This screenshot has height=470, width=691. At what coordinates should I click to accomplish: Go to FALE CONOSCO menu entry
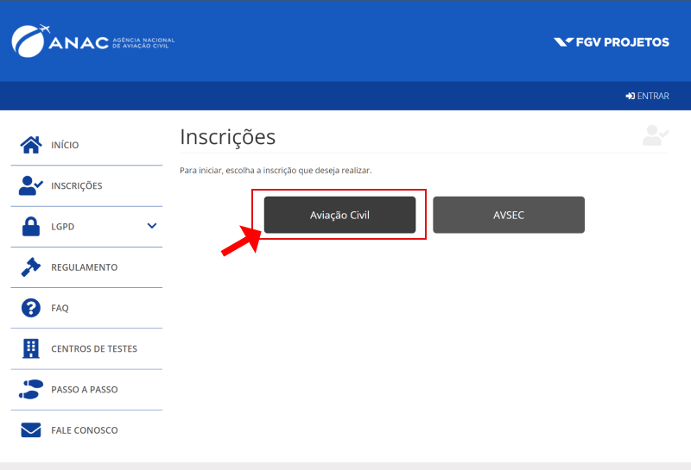click(x=84, y=430)
